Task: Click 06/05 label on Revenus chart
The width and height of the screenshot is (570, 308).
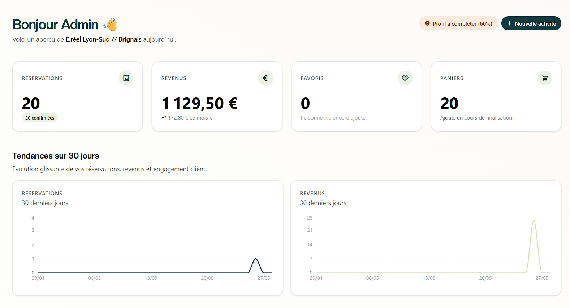Action: [372, 278]
